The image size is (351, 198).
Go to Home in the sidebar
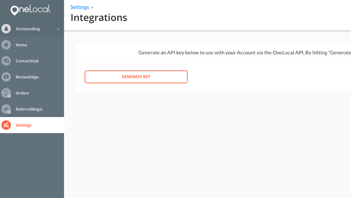pos(21,45)
